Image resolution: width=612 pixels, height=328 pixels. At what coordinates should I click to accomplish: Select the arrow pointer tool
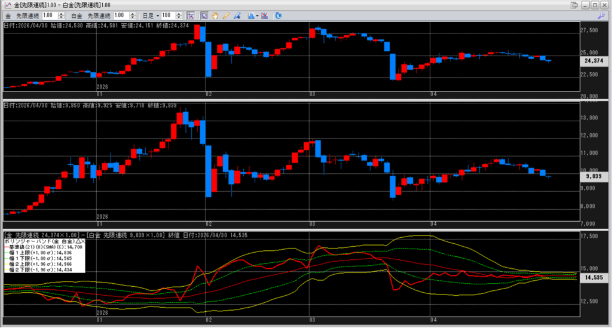point(204,16)
